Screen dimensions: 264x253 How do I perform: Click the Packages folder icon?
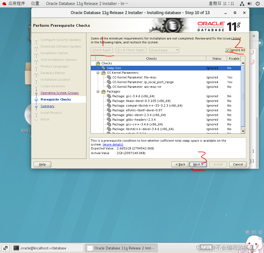pyautogui.click(x=104, y=92)
